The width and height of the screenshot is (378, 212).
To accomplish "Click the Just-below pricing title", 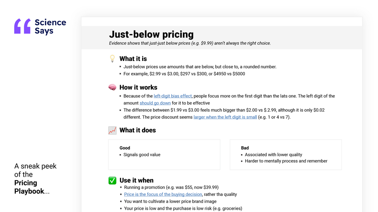I will click(x=151, y=35).
